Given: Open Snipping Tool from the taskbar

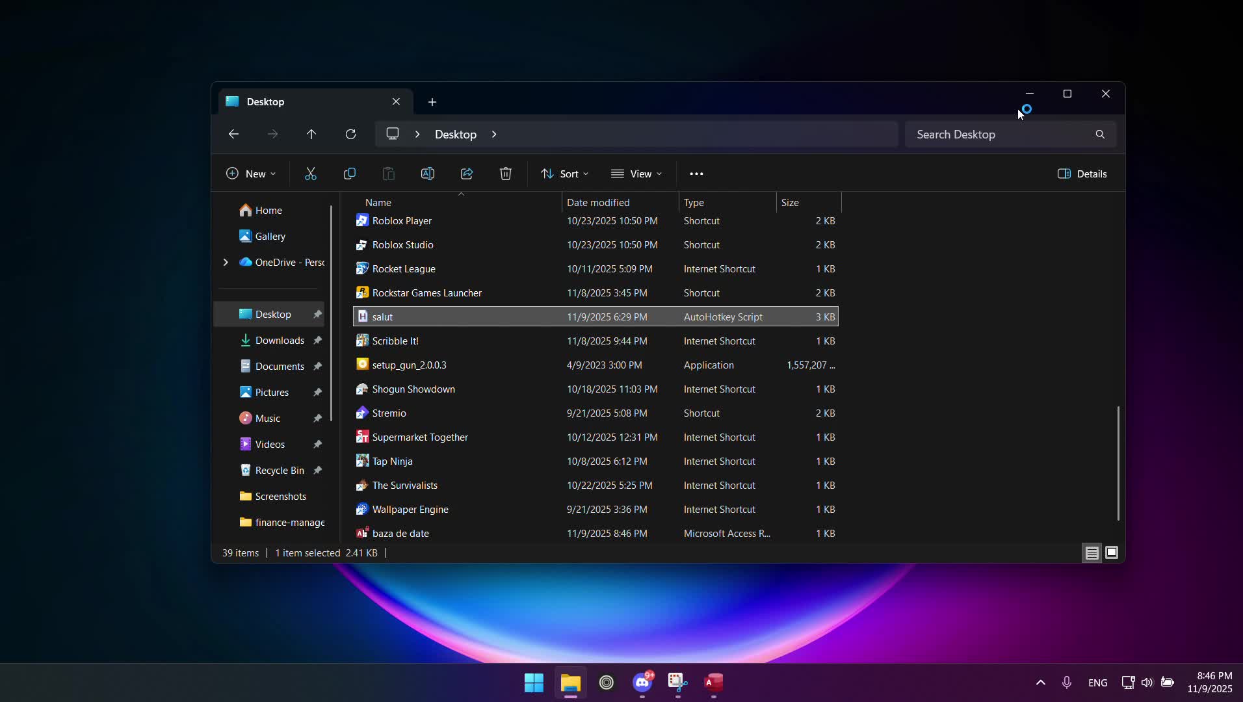Looking at the screenshot, I should (678, 682).
